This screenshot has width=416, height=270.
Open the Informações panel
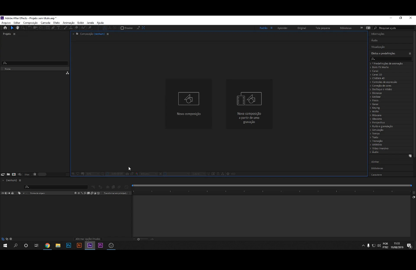pyautogui.click(x=378, y=34)
